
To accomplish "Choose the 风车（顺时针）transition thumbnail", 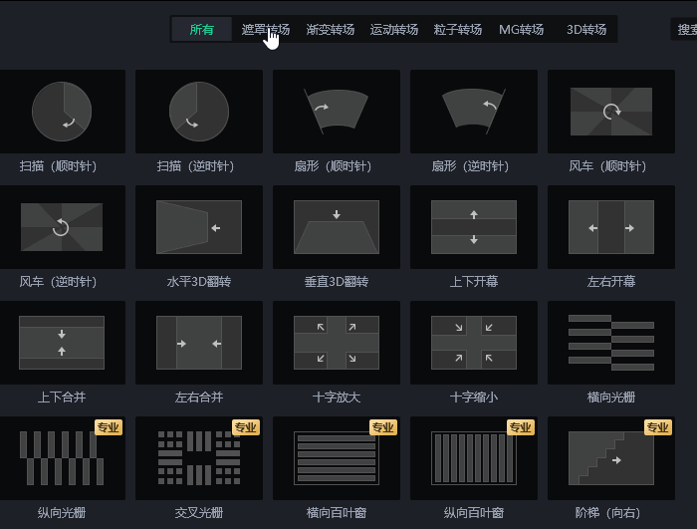I will pos(611,112).
